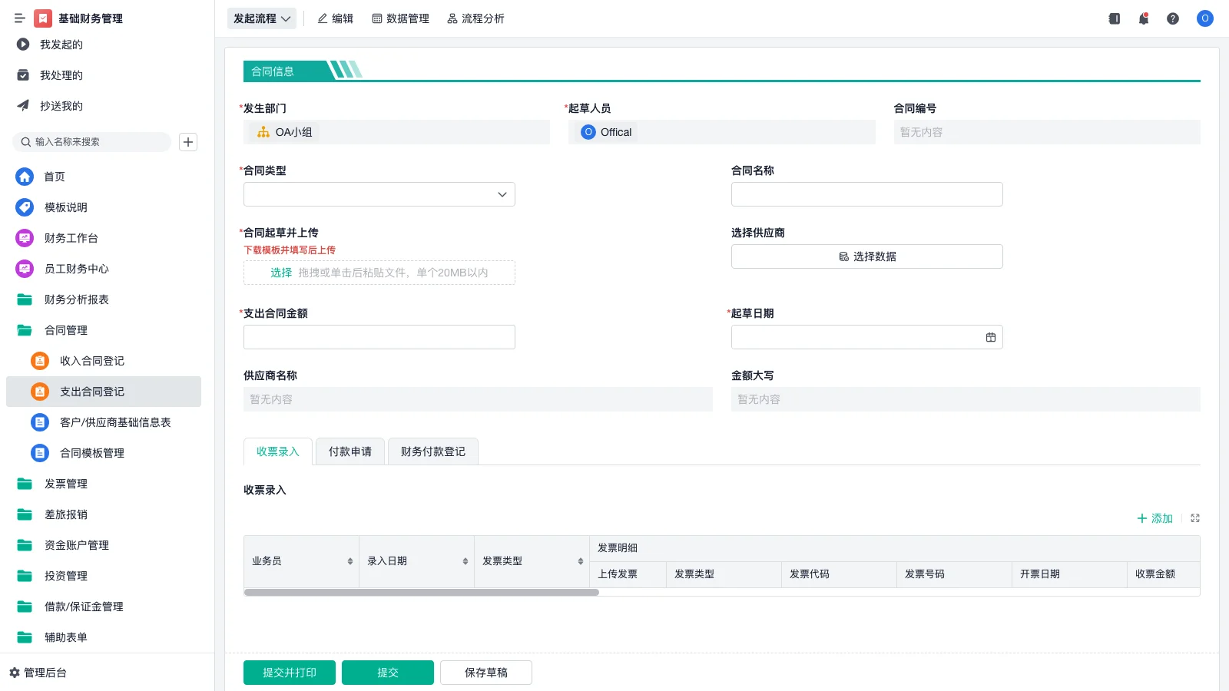Screen dimensions: 1229x691
Task: Focus the sidebar 输入名称来搜索 search box
Action: (x=92, y=142)
